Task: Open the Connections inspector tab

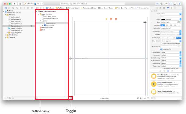Action: (175, 8)
